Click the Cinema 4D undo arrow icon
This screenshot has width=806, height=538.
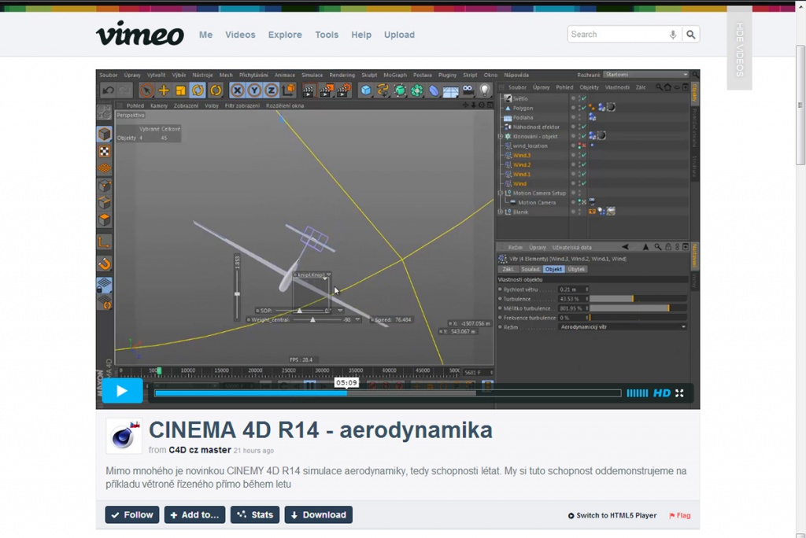108,91
